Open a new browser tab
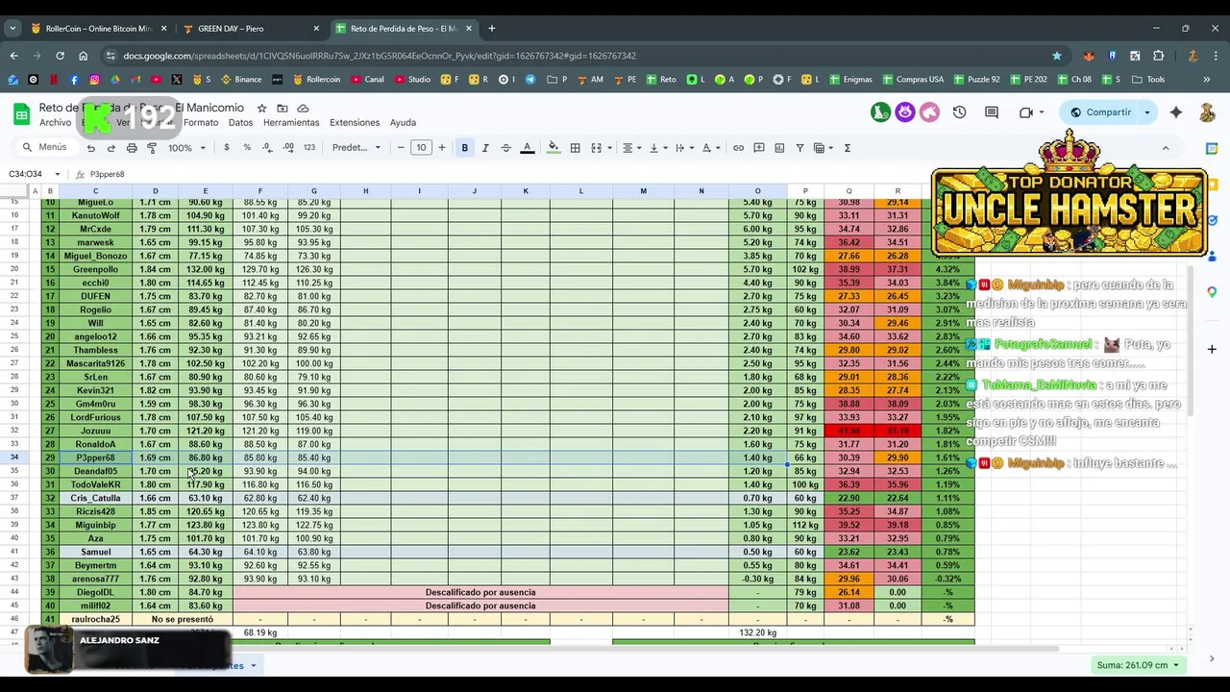The image size is (1230, 692). 492,29
